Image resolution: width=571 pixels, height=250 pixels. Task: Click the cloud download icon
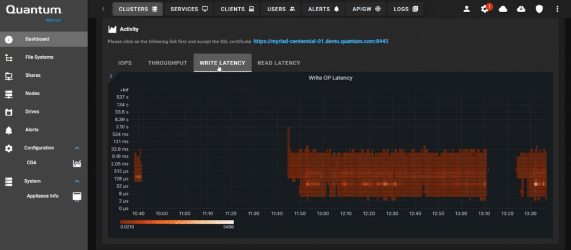tap(521, 9)
